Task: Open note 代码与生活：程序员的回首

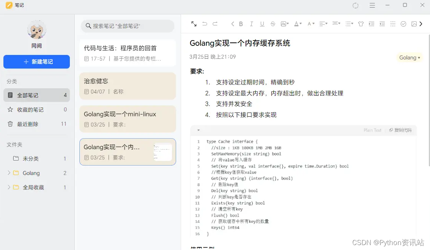Action: 128,53
